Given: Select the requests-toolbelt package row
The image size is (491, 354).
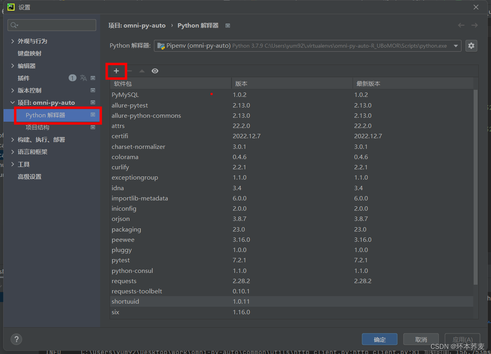Looking at the screenshot, I should (291, 291).
